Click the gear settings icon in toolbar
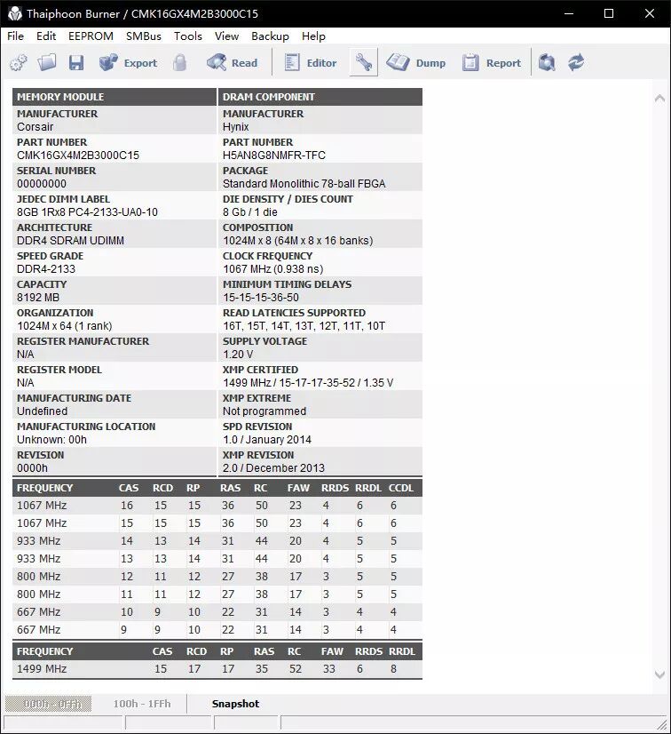Viewport: 671px width, 734px height. click(x=19, y=63)
